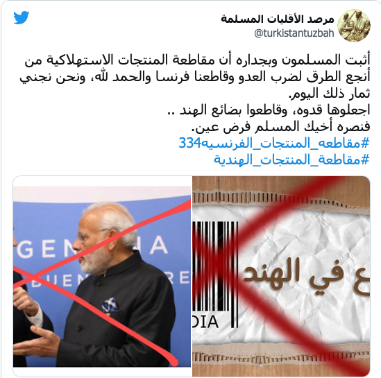Open the account's round profile avatar
381x378 pixels.
354,26
